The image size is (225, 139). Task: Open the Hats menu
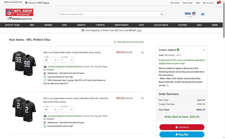(141, 25)
